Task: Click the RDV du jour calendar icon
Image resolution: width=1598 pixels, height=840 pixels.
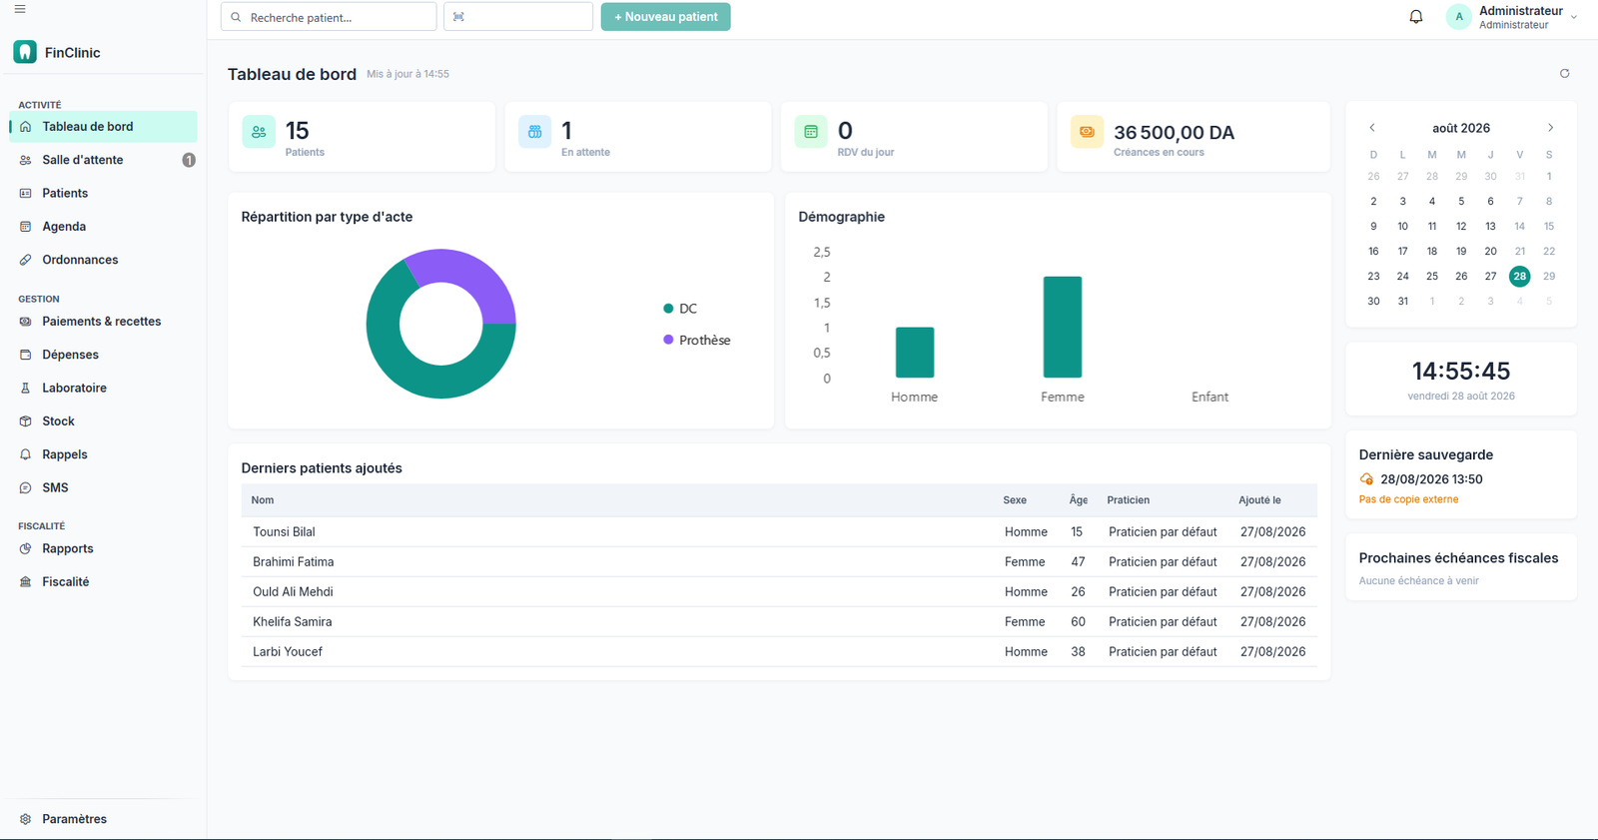Action: pos(811,132)
